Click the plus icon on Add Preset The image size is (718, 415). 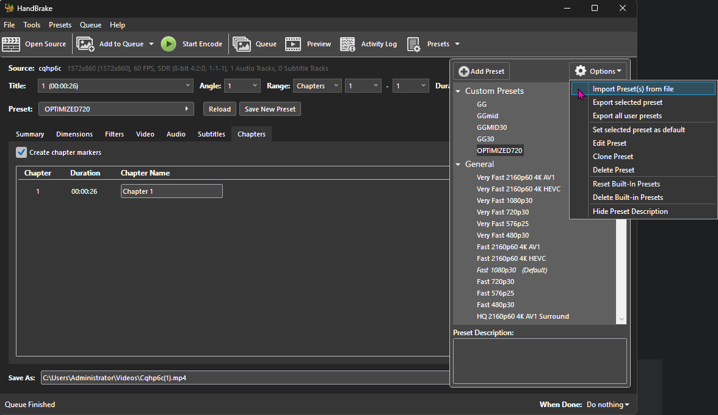[x=464, y=71]
